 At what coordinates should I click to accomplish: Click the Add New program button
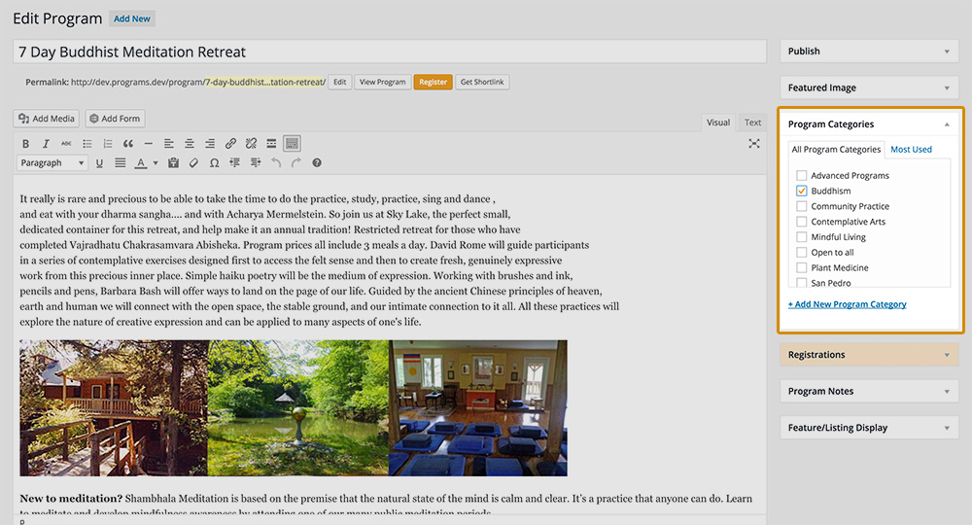click(132, 18)
